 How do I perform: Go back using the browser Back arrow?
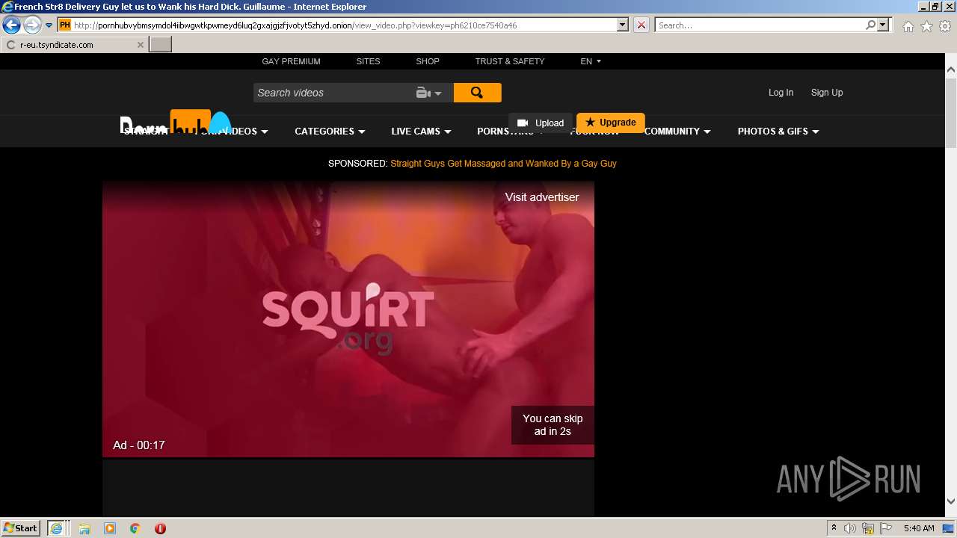(11, 25)
